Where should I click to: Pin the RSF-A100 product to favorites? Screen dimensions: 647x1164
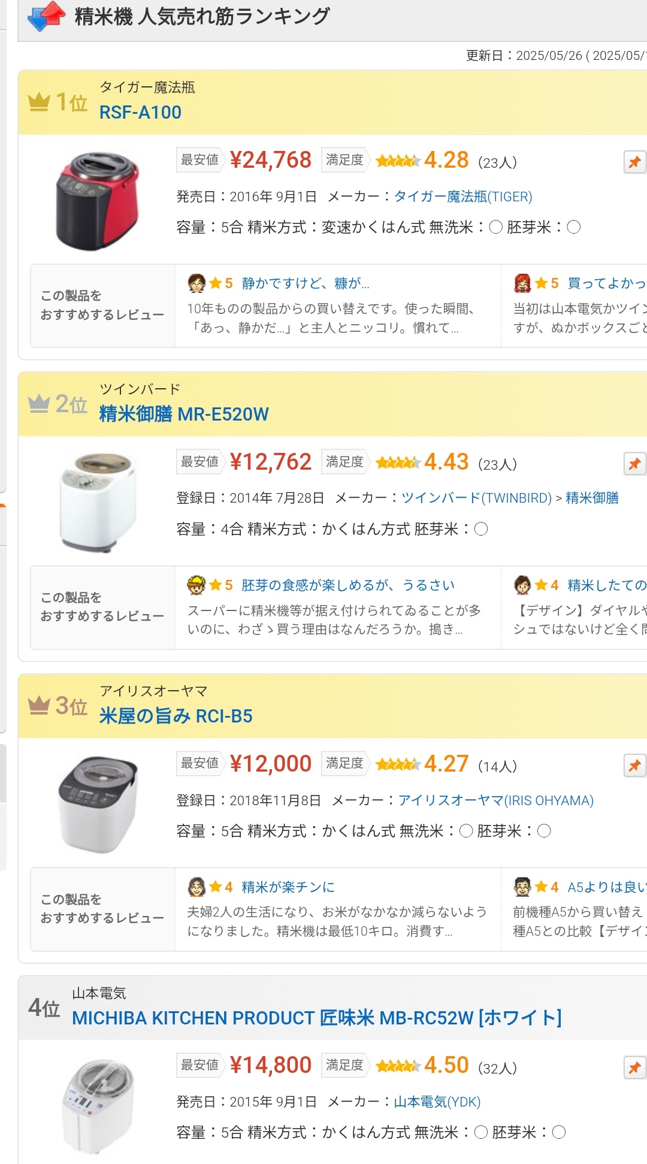(x=634, y=162)
